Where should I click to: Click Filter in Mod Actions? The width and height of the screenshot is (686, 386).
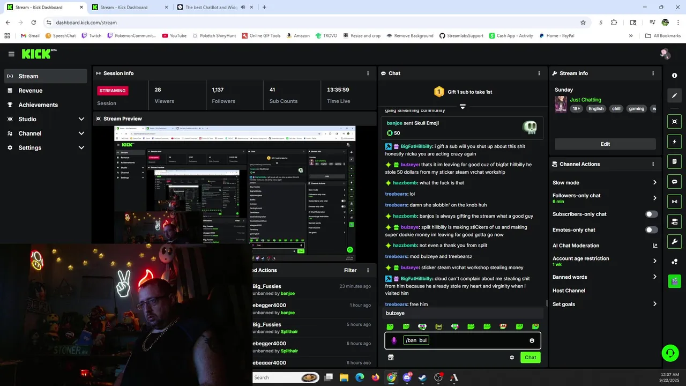click(350, 270)
